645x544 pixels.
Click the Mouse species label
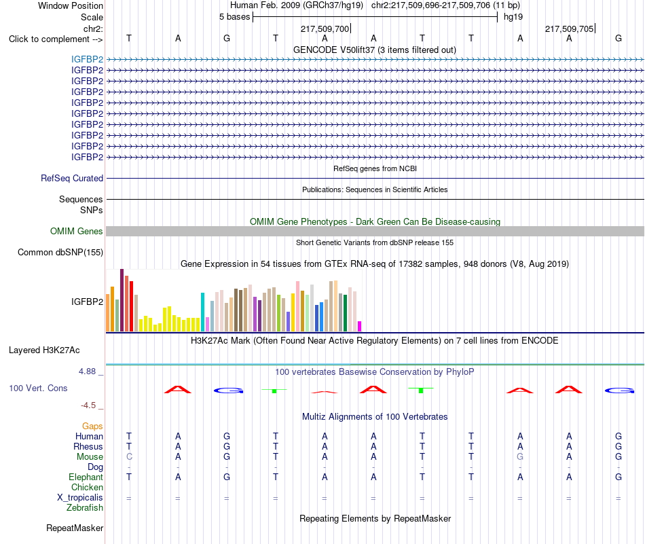click(x=90, y=457)
